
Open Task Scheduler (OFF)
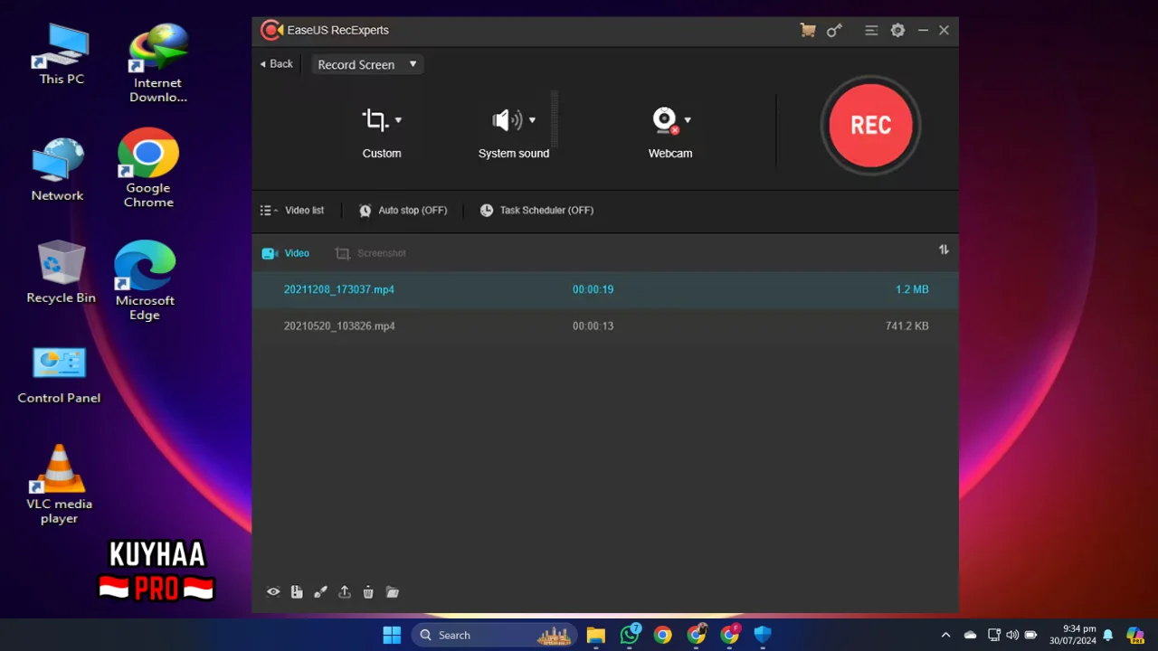[536, 210]
